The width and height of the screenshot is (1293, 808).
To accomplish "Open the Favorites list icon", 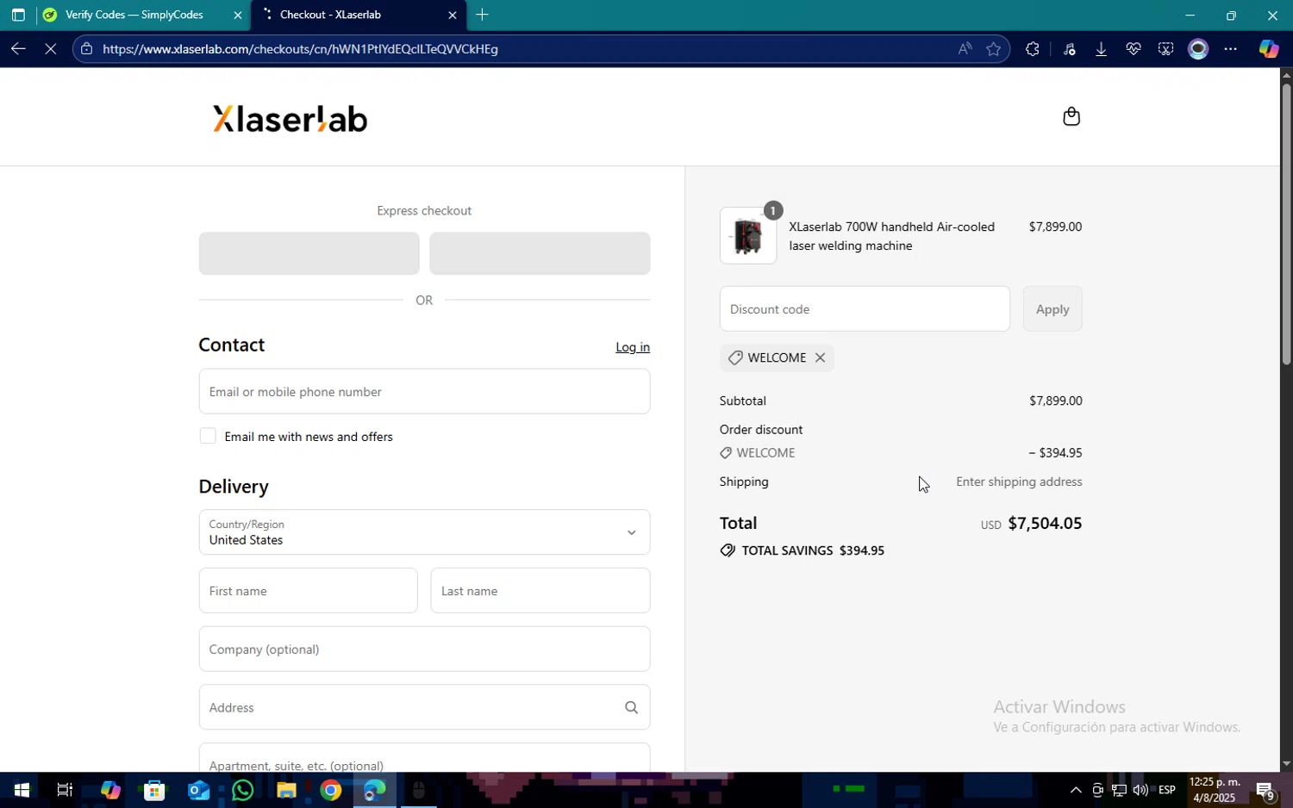I will point(1070,49).
